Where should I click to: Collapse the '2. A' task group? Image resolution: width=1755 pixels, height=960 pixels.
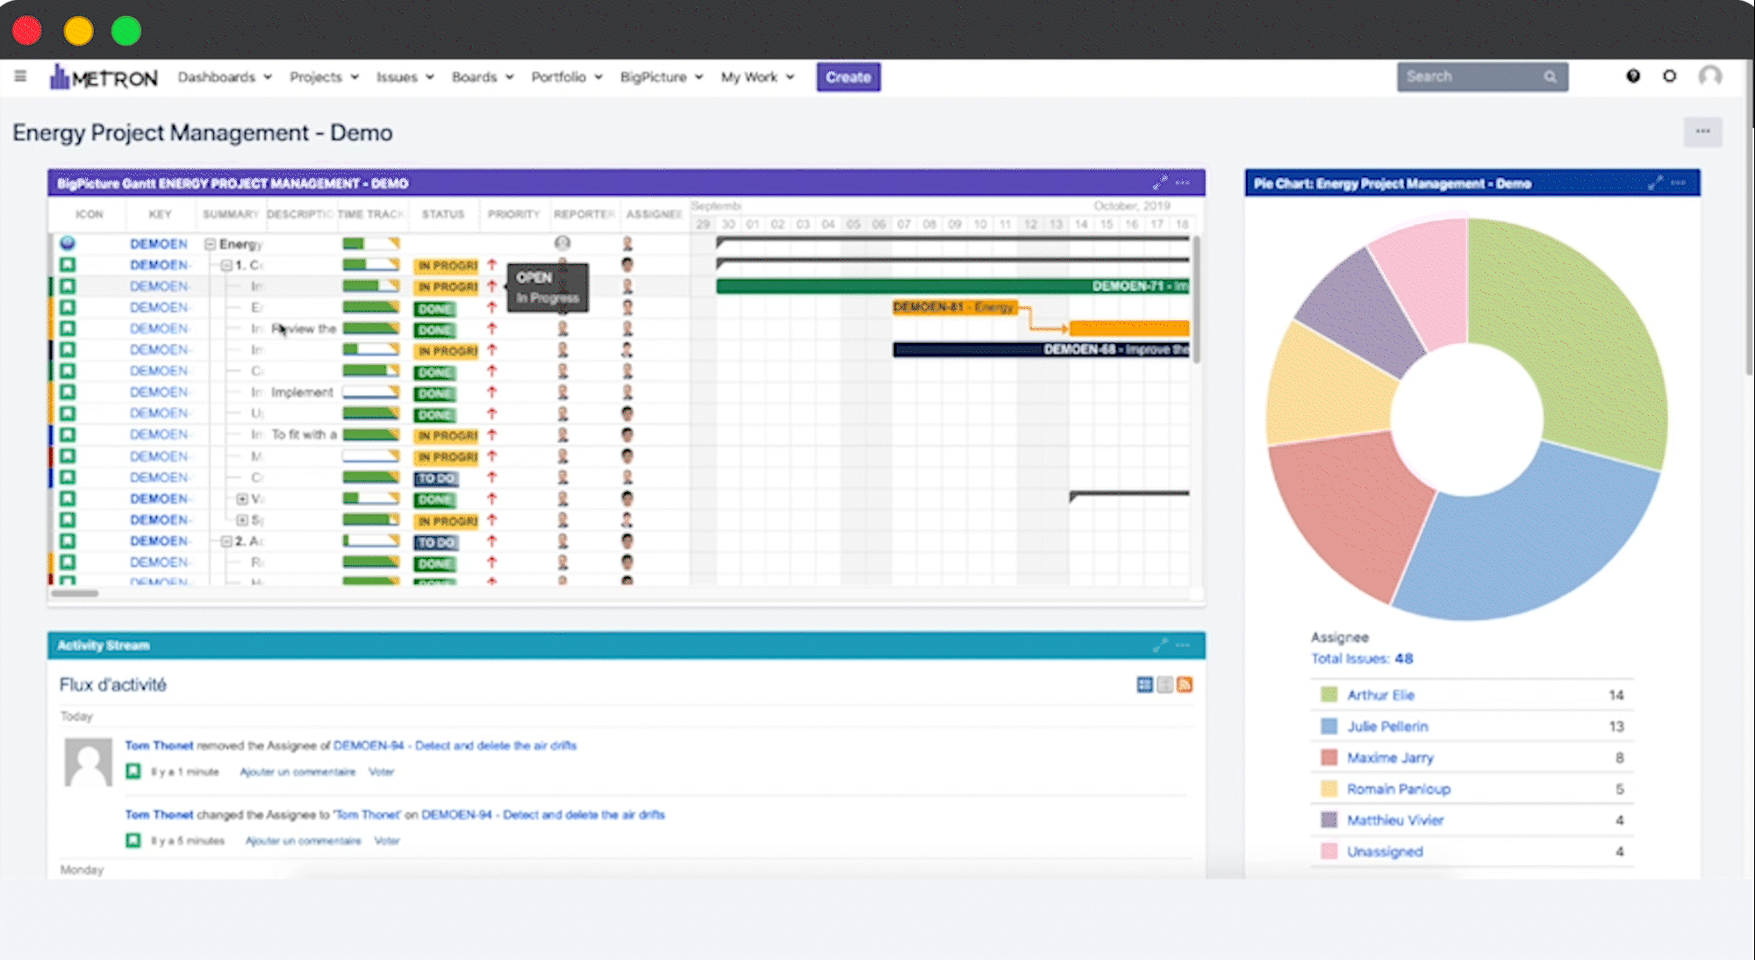click(226, 541)
